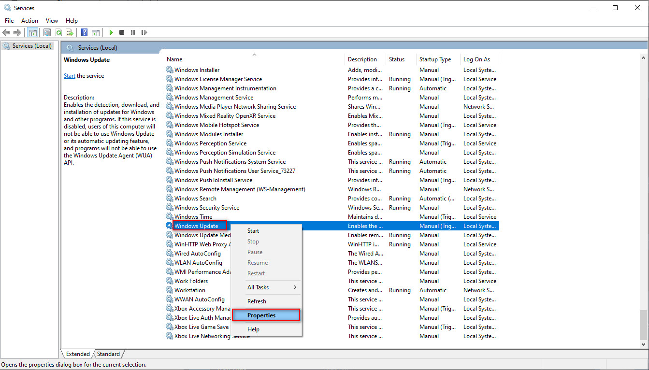Viewport: 649px width, 370px height.
Task: Sort by the Description column header
Action: (365, 59)
